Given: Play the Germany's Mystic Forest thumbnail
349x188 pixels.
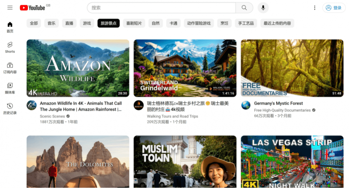Looking at the screenshot, I should click(x=292, y=68).
